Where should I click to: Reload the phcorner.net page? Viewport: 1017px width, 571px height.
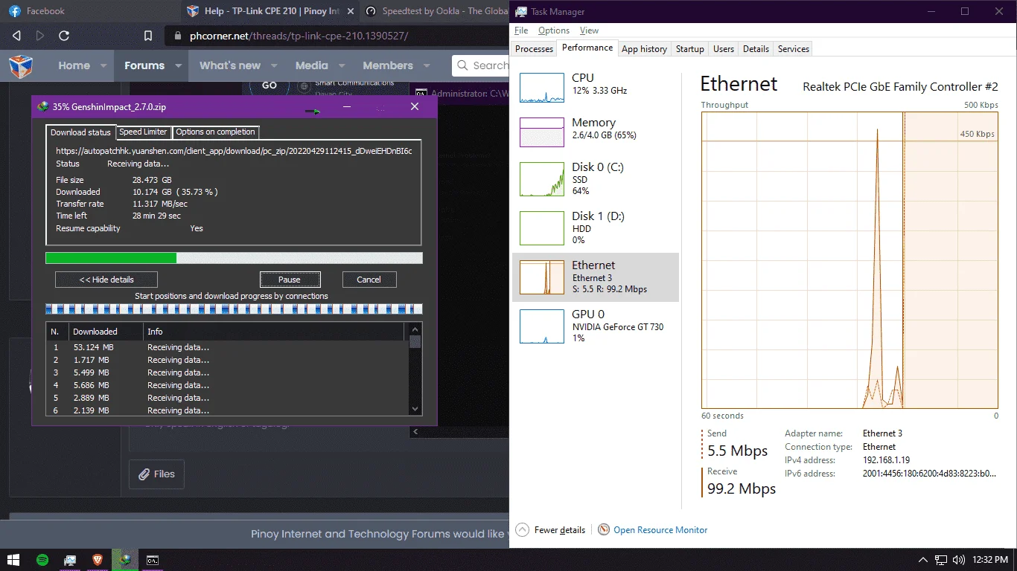tap(64, 36)
